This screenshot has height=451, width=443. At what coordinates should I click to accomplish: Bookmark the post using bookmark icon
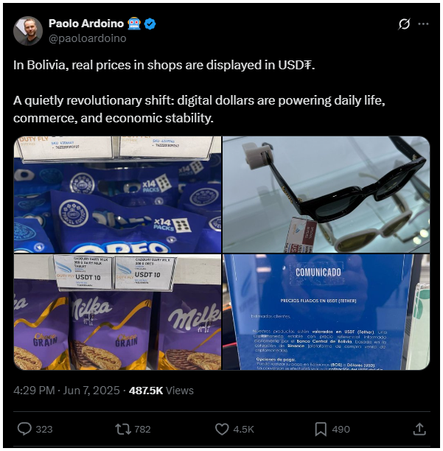[321, 429]
